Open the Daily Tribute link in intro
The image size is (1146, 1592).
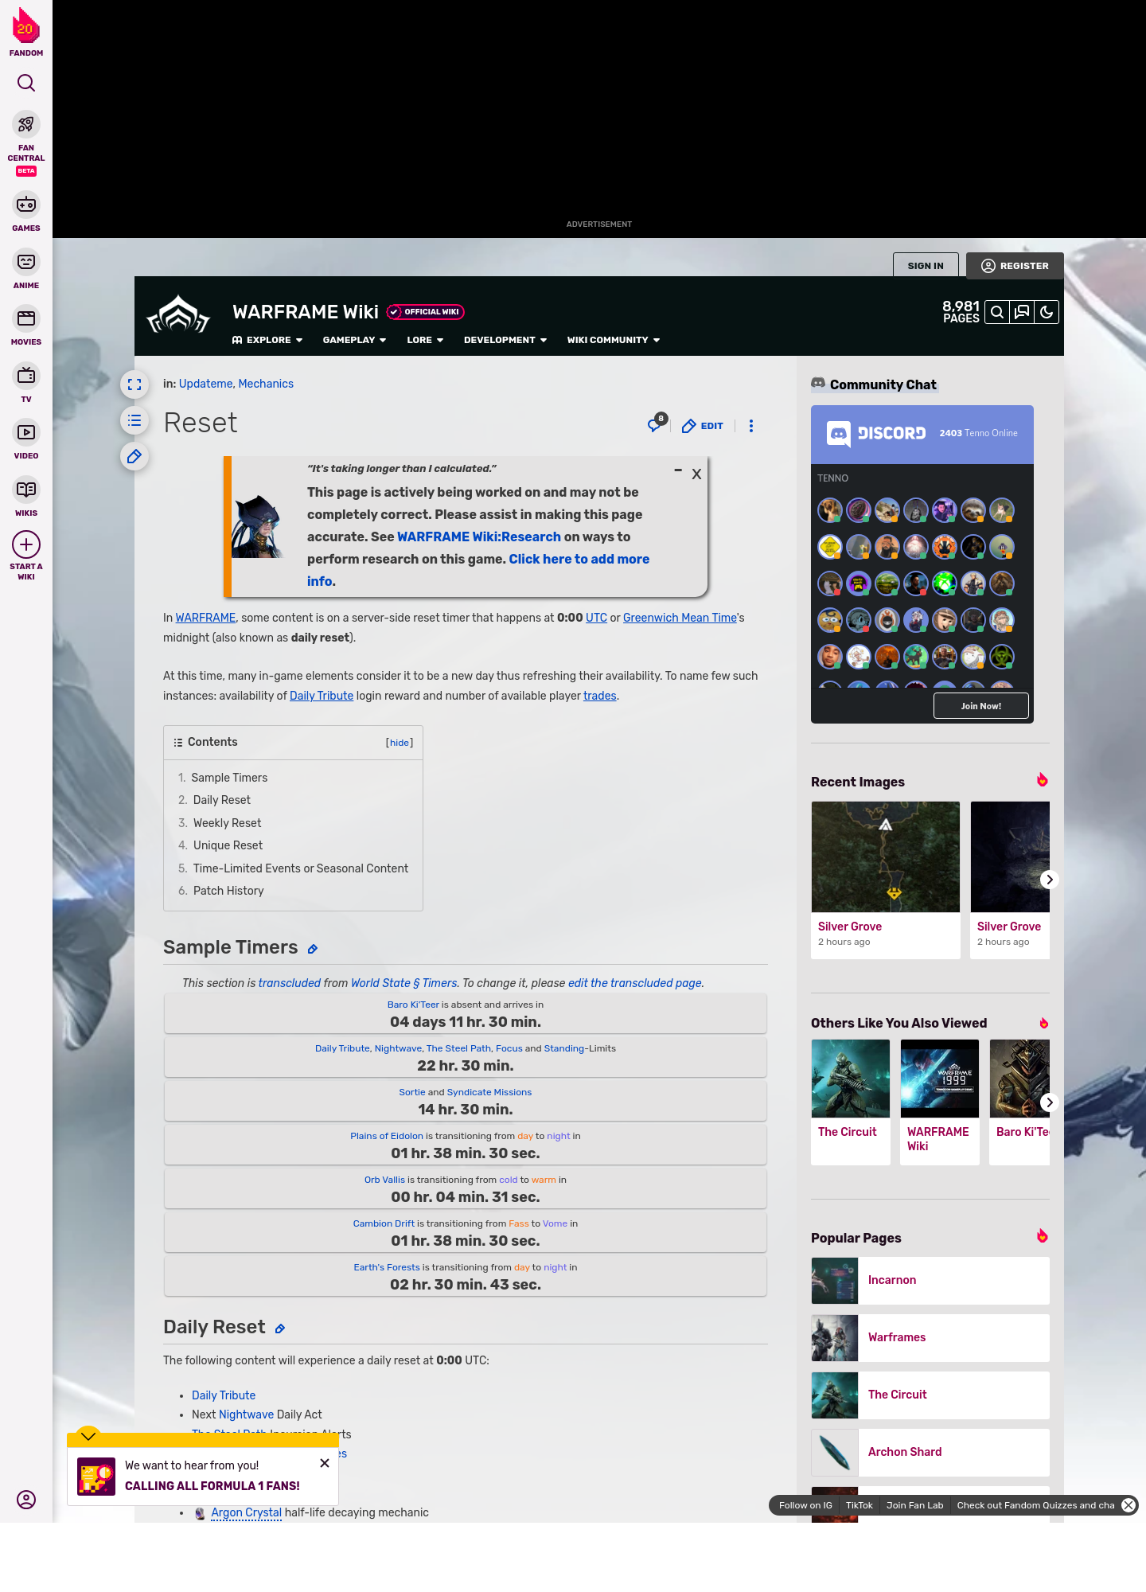click(322, 696)
